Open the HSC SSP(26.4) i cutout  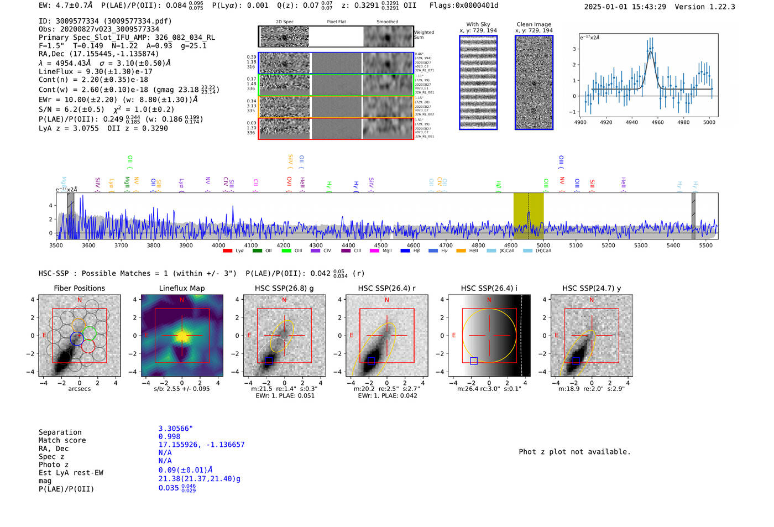(489, 336)
